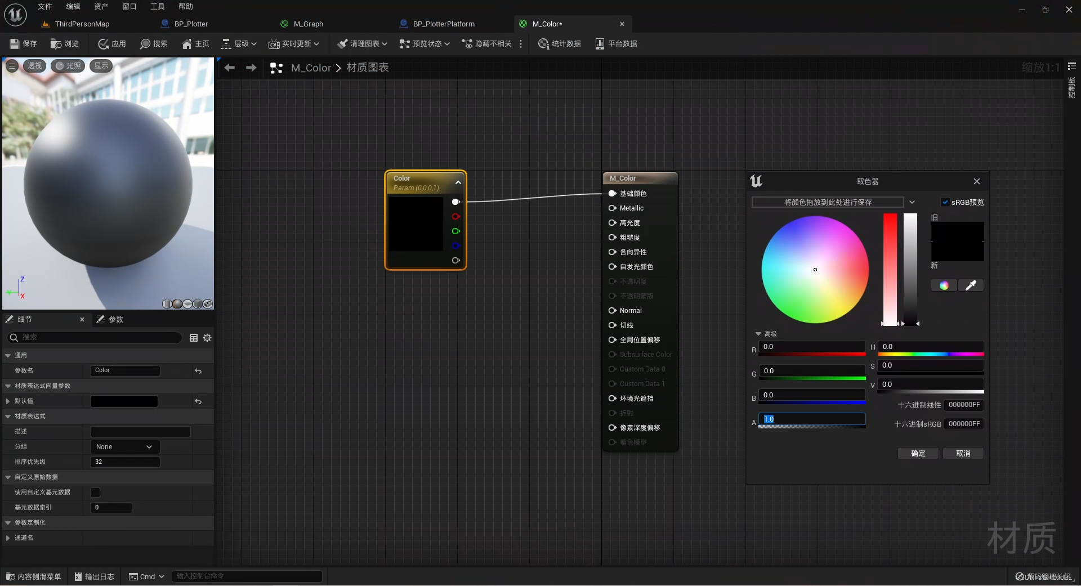
Task: Open the Cmd console type dropdown
Action: pyautogui.click(x=146, y=576)
